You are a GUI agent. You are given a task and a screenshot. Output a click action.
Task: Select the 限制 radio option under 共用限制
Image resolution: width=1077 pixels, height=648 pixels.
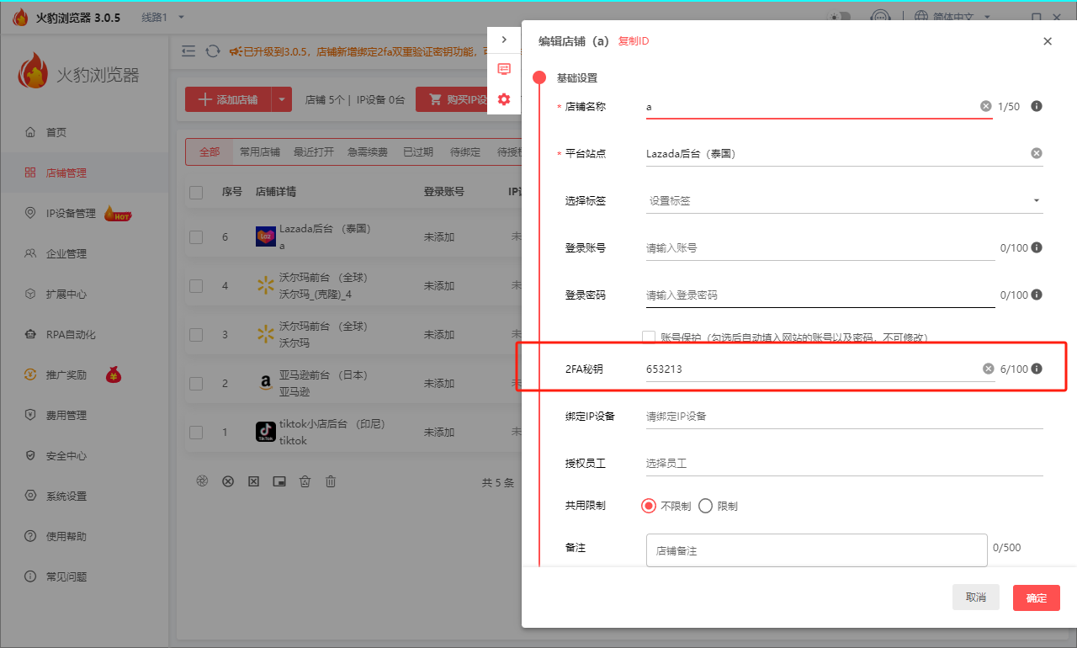pyautogui.click(x=705, y=505)
